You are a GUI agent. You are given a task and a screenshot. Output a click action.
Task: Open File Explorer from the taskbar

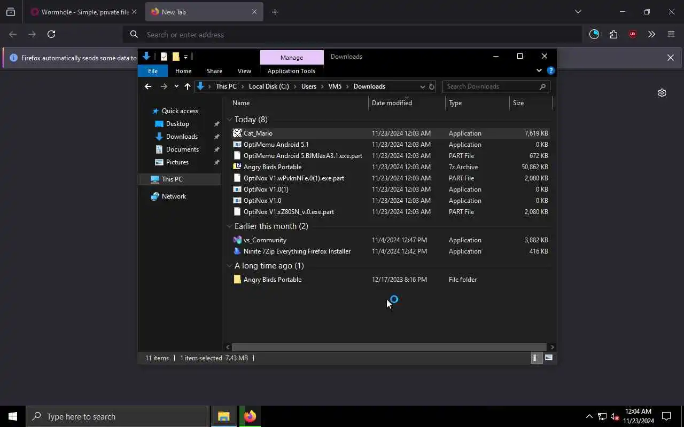pos(223,416)
